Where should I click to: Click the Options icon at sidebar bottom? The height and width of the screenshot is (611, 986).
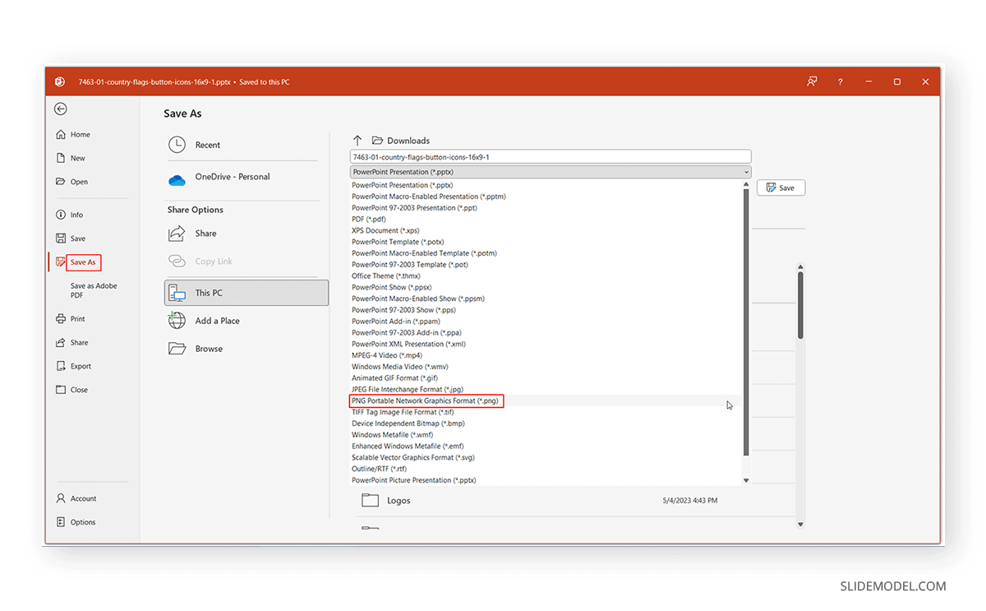point(63,521)
